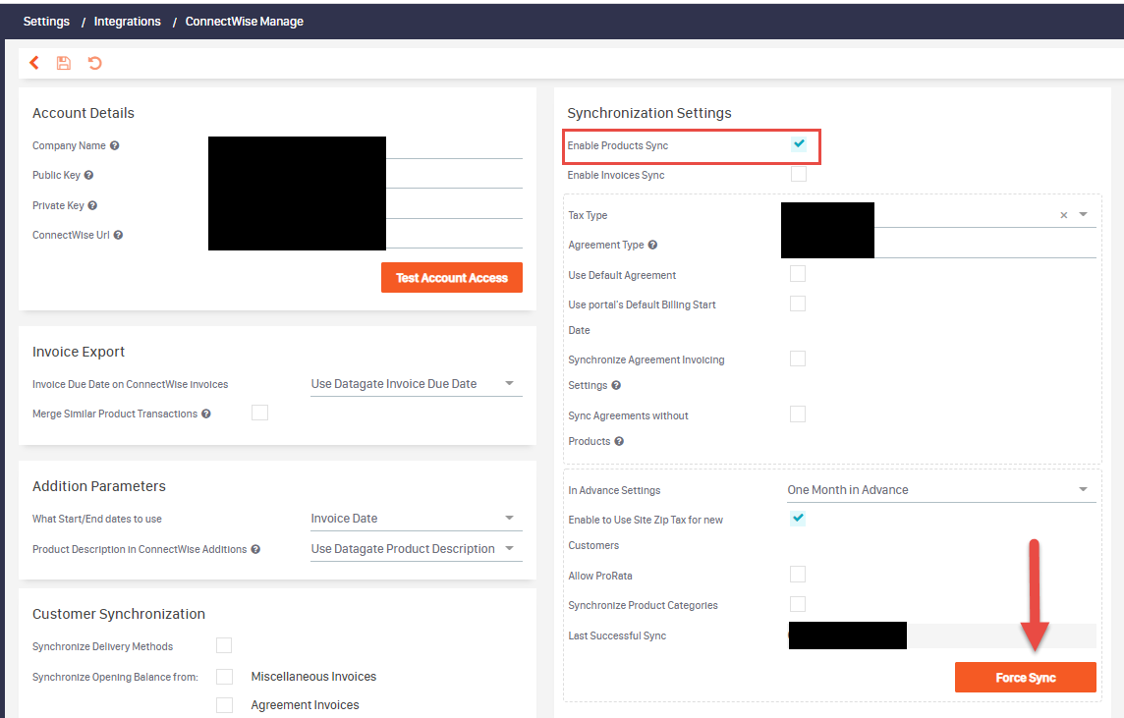Uncheck Enable Products Sync checkbox
The image size is (1124, 718).
coord(799,144)
